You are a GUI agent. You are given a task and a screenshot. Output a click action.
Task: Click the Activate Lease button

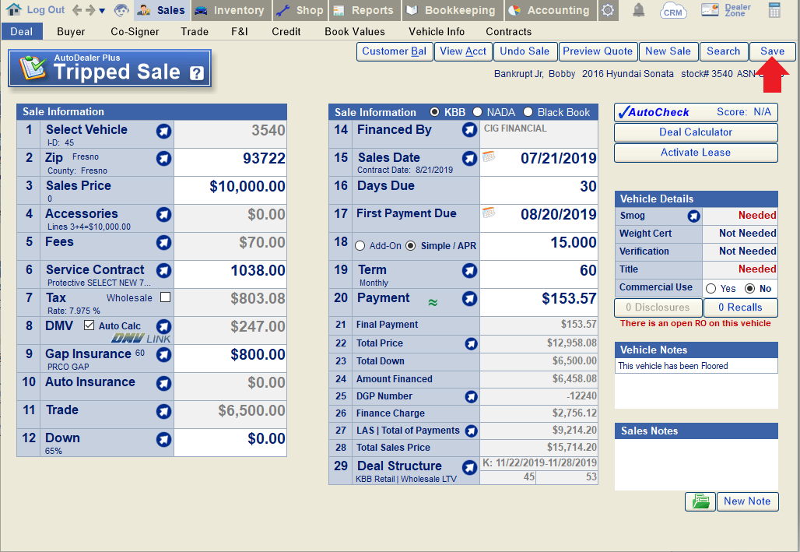696,153
